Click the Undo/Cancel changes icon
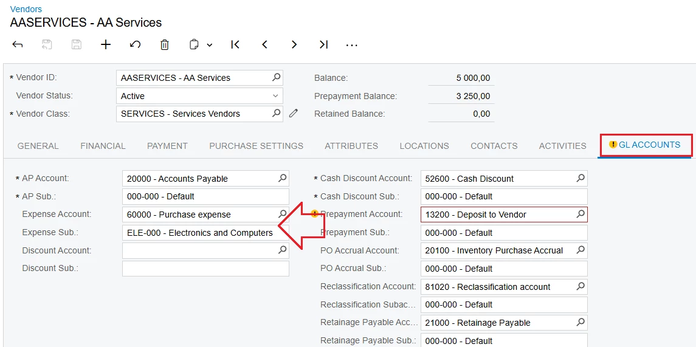The width and height of the screenshot is (696, 347). tap(135, 44)
